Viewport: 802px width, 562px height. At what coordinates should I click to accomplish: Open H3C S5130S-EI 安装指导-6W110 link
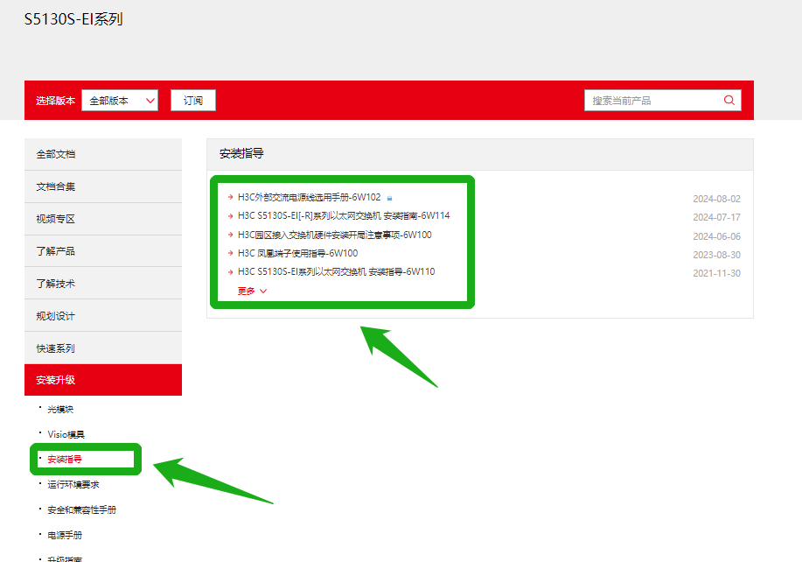tap(337, 271)
